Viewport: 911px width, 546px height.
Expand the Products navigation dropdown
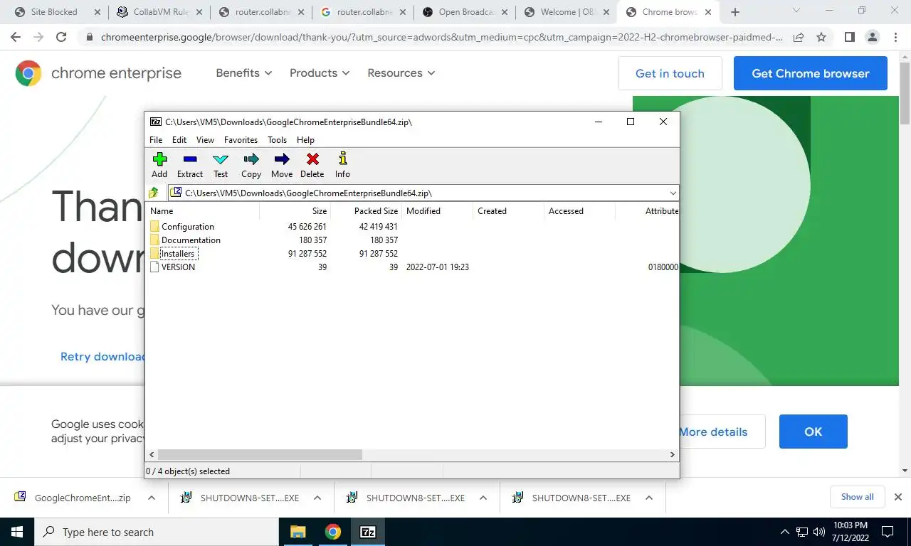coord(320,73)
